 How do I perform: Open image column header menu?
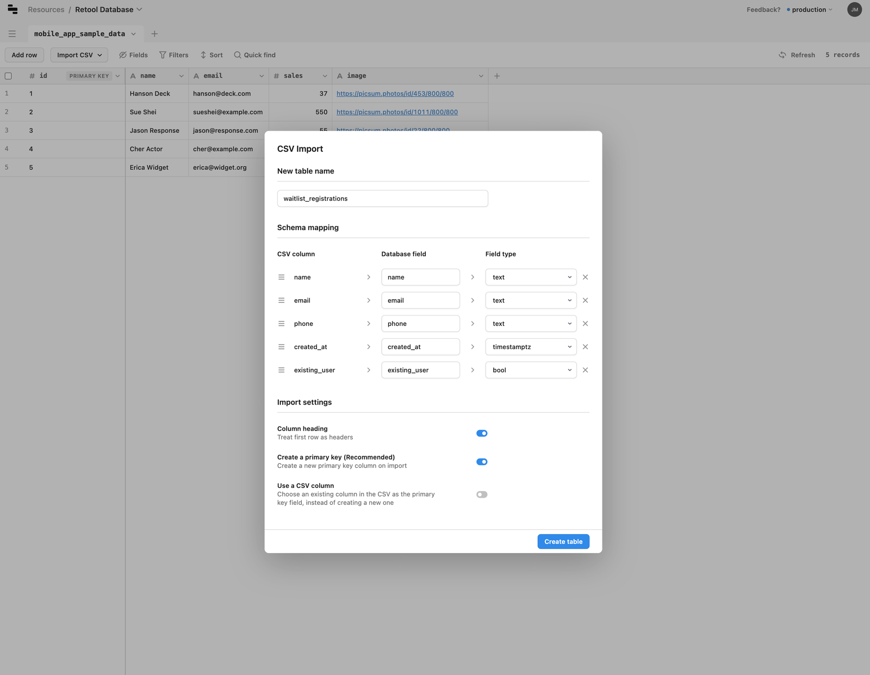click(481, 76)
